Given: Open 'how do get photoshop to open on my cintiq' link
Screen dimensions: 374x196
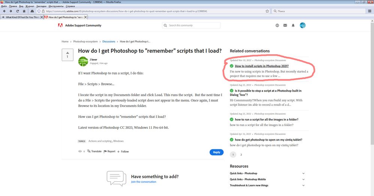Looking at the screenshot, I should coord(268,140).
